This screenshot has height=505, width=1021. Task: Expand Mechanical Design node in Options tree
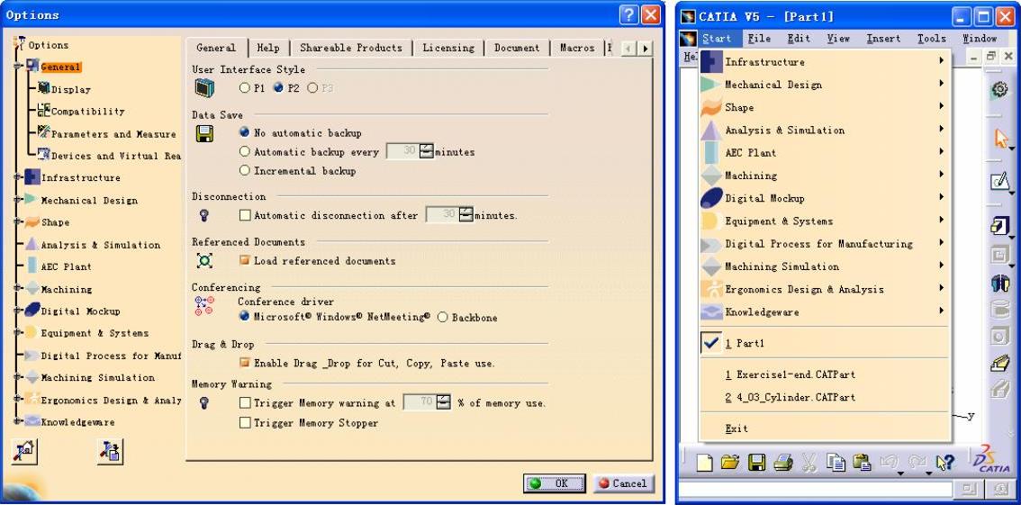pyautogui.click(x=17, y=200)
